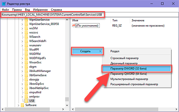This screenshot has height=112, width=179.
Task: Click the xboxgip folder icon
Action: pos(26,80)
